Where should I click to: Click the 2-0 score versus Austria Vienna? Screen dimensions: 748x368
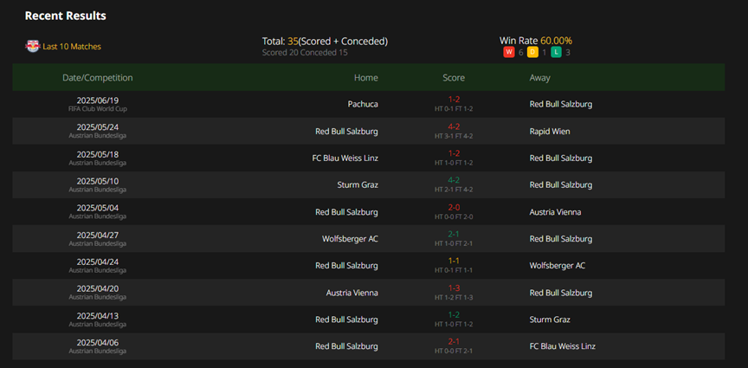(453, 207)
